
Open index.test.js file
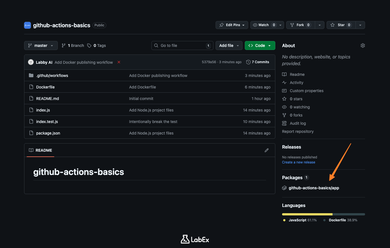pos(47,122)
